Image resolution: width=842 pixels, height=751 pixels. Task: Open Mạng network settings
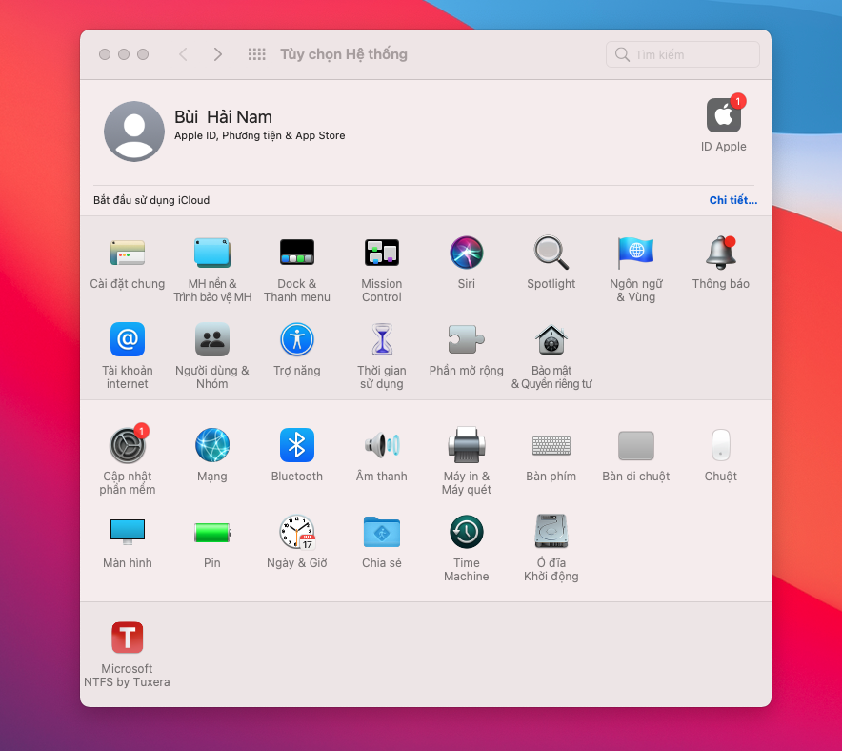tap(212, 445)
